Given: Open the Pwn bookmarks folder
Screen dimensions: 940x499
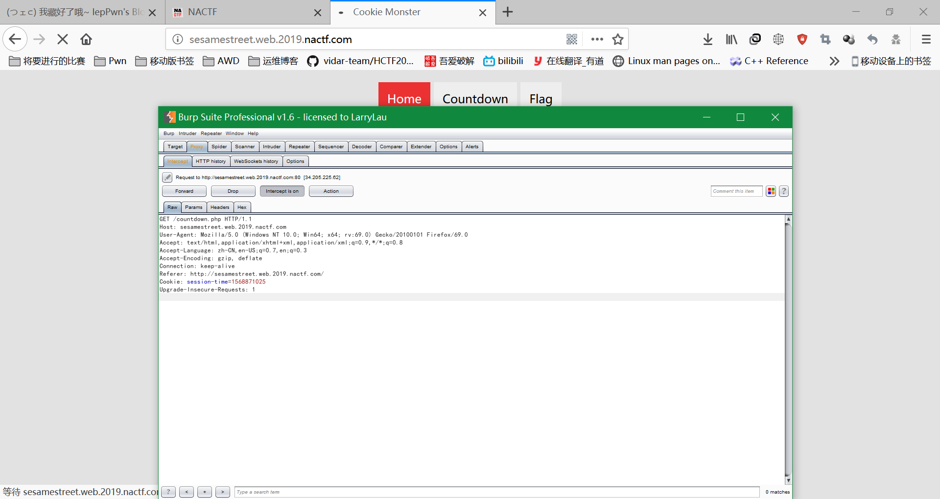Looking at the screenshot, I should point(111,61).
